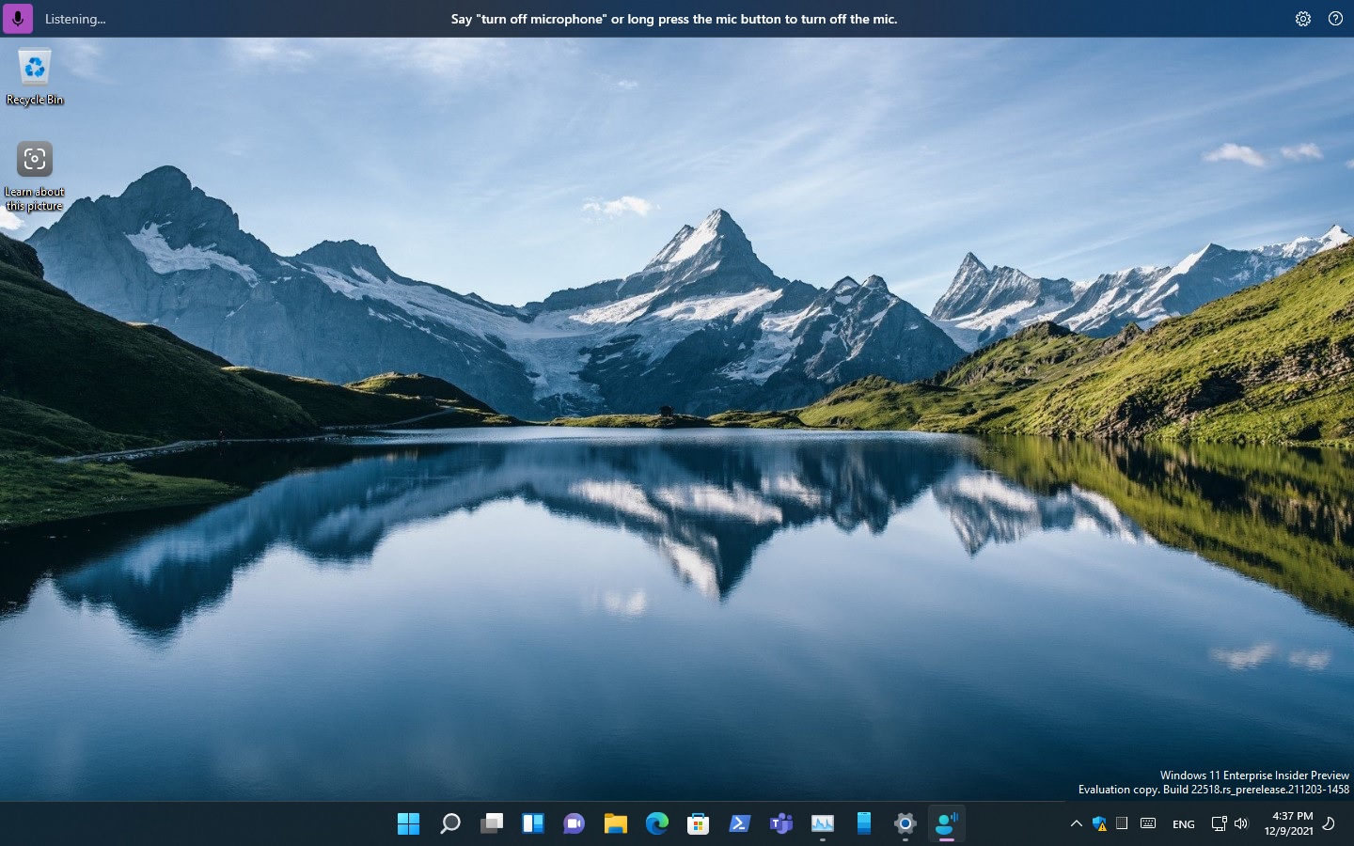Open Windows Security from the tray shield icon
The image size is (1354, 846).
(x=1100, y=824)
